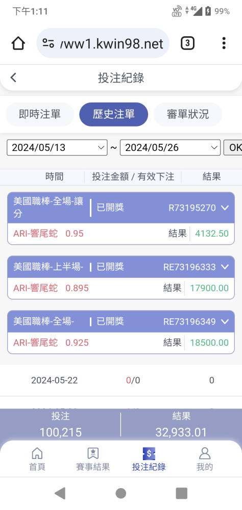Expand bet RE73196333 details chevron
The height and width of the screenshot is (510, 242).
click(225, 267)
